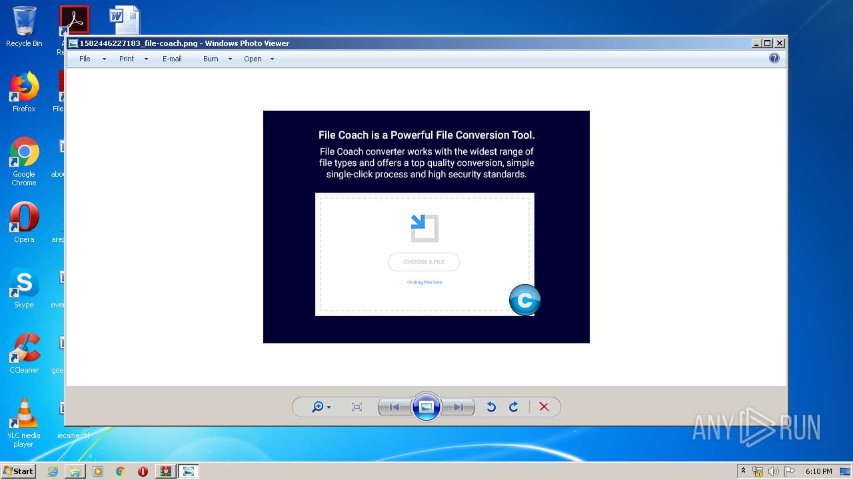Open the File menu
This screenshot has width=853, height=480.
click(85, 59)
